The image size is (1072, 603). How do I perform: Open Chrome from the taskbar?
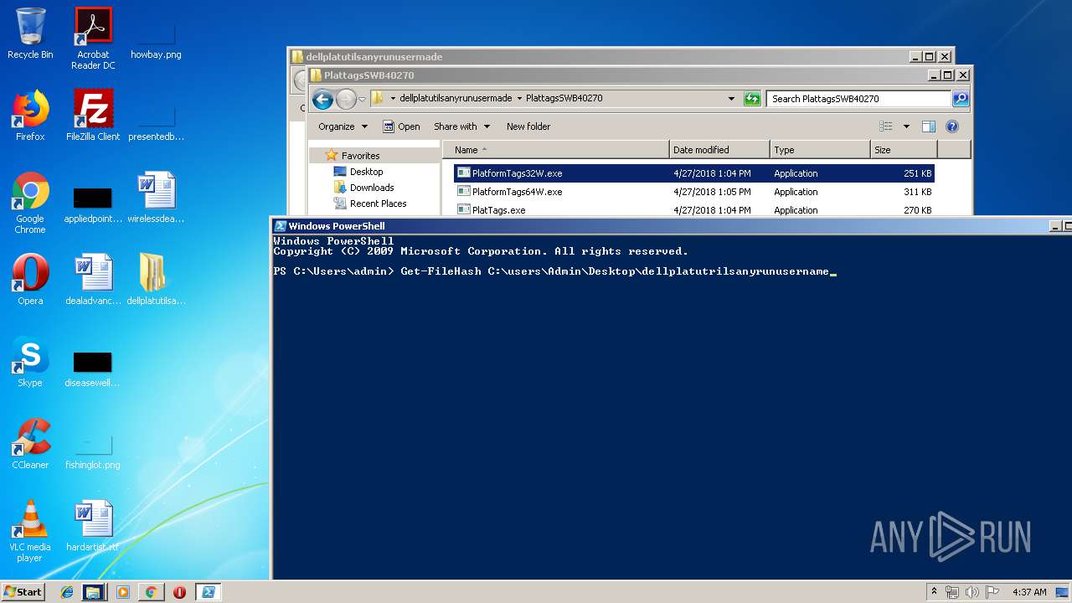pyautogui.click(x=151, y=592)
